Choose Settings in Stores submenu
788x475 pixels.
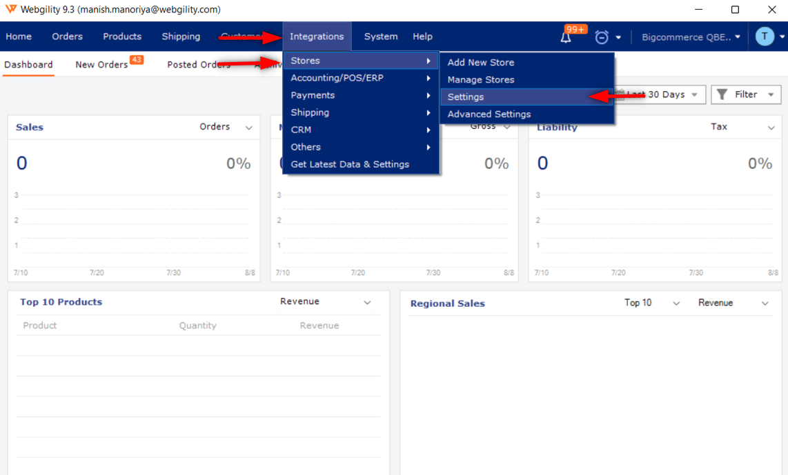[x=527, y=97]
